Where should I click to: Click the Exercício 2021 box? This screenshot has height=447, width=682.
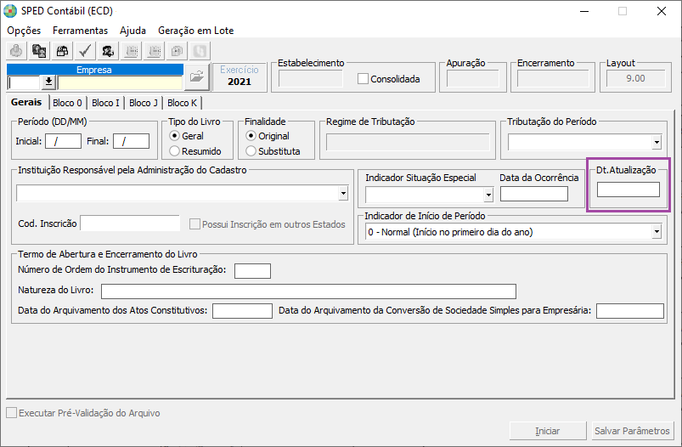click(240, 77)
